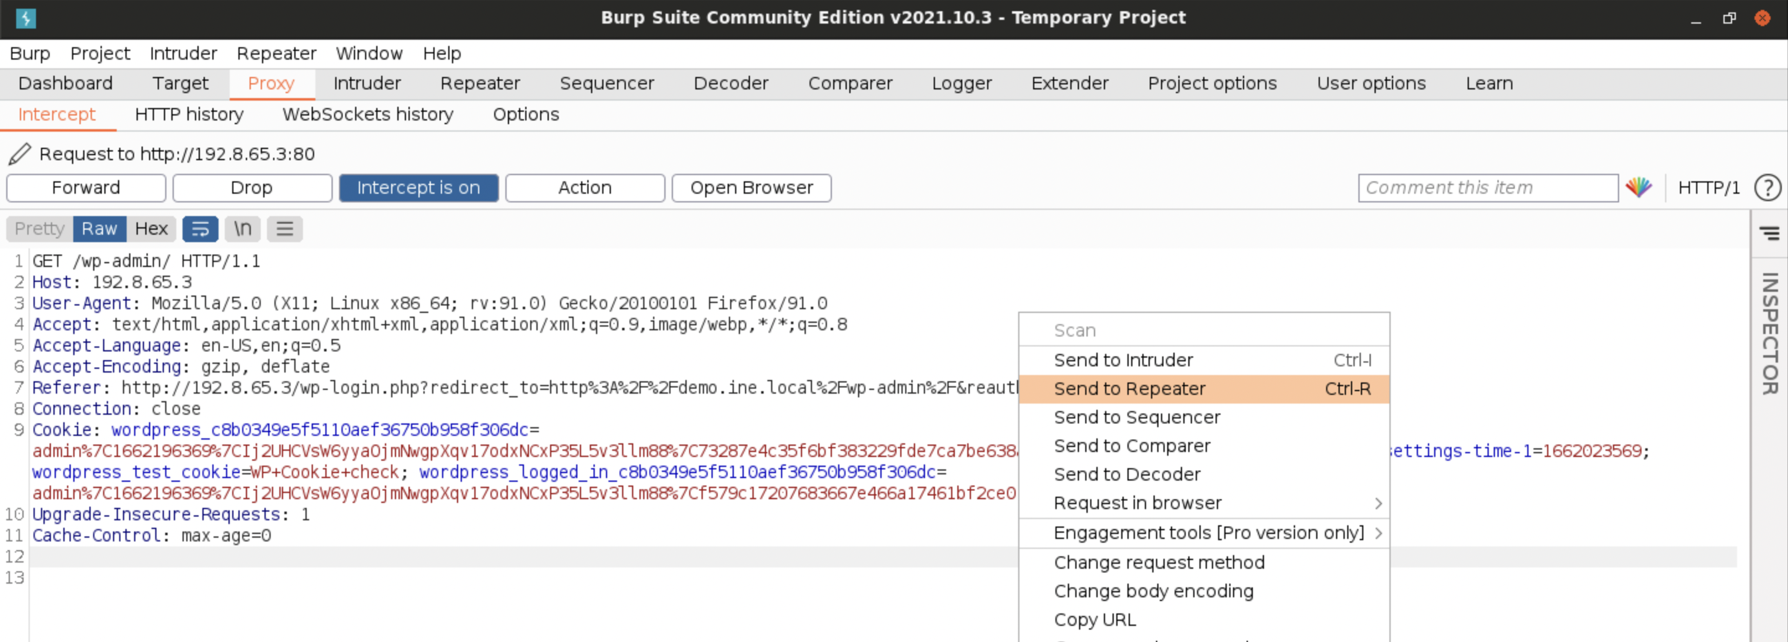Select Send to Repeater in the context menu
This screenshot has height=642, width=1788.
tap(1129, 389)
